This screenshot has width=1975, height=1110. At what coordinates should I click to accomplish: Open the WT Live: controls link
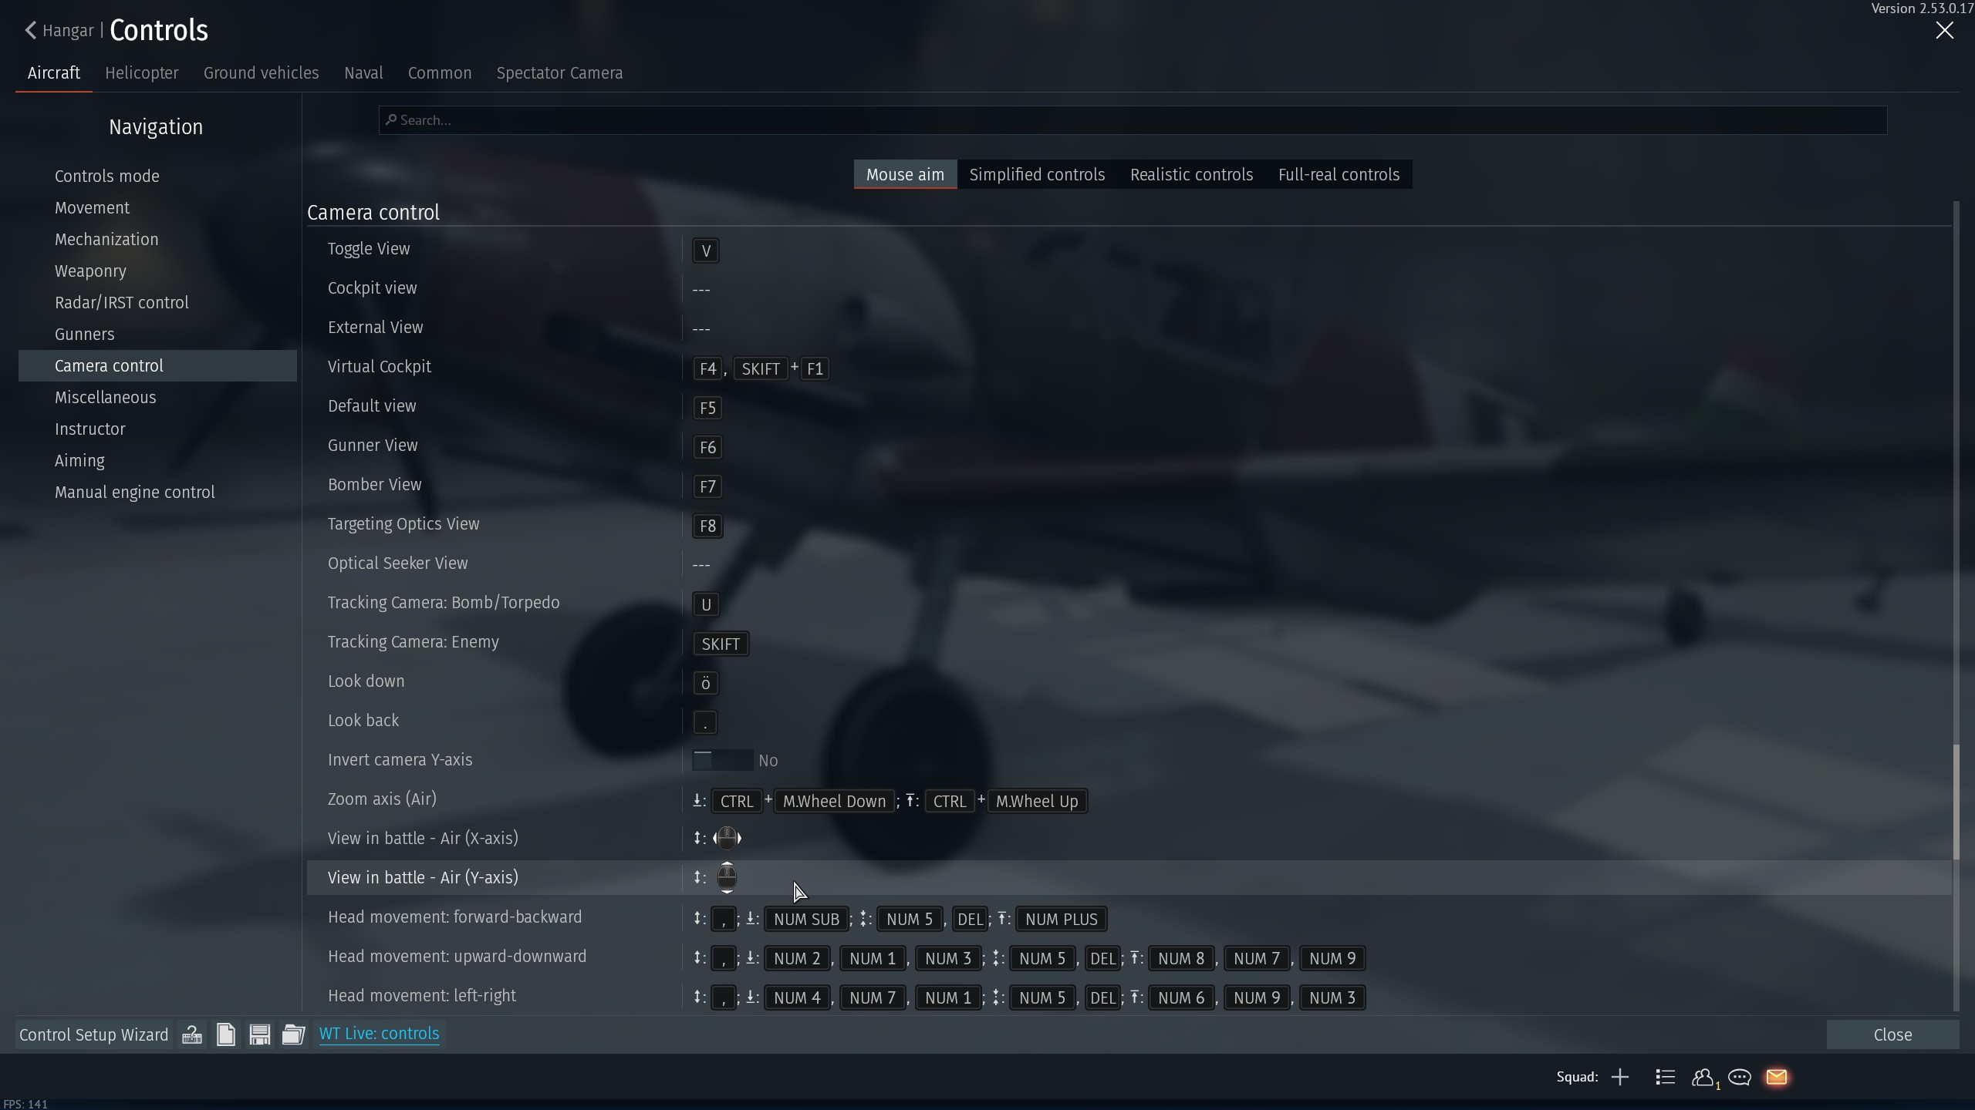379,1034
